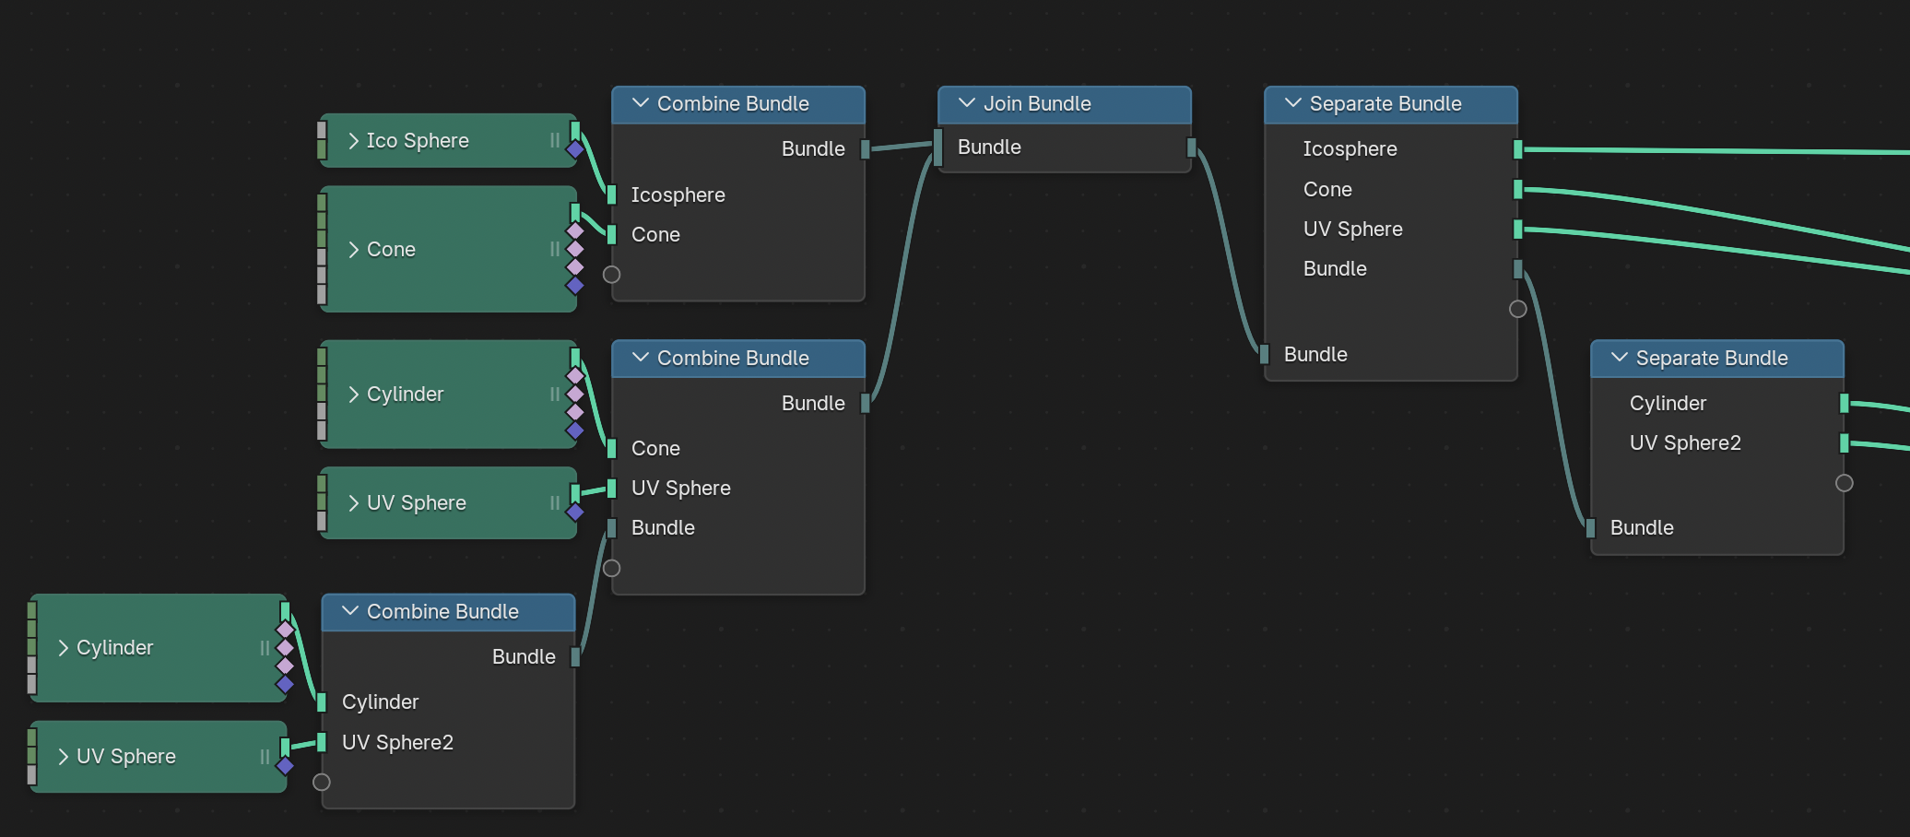Click the Bundle input socket on middle Combine Bundle
1910x837 pixels.
611,528
